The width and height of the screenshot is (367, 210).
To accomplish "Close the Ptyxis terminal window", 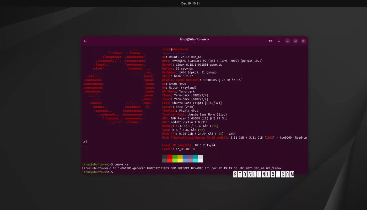I will coord(303,41).
